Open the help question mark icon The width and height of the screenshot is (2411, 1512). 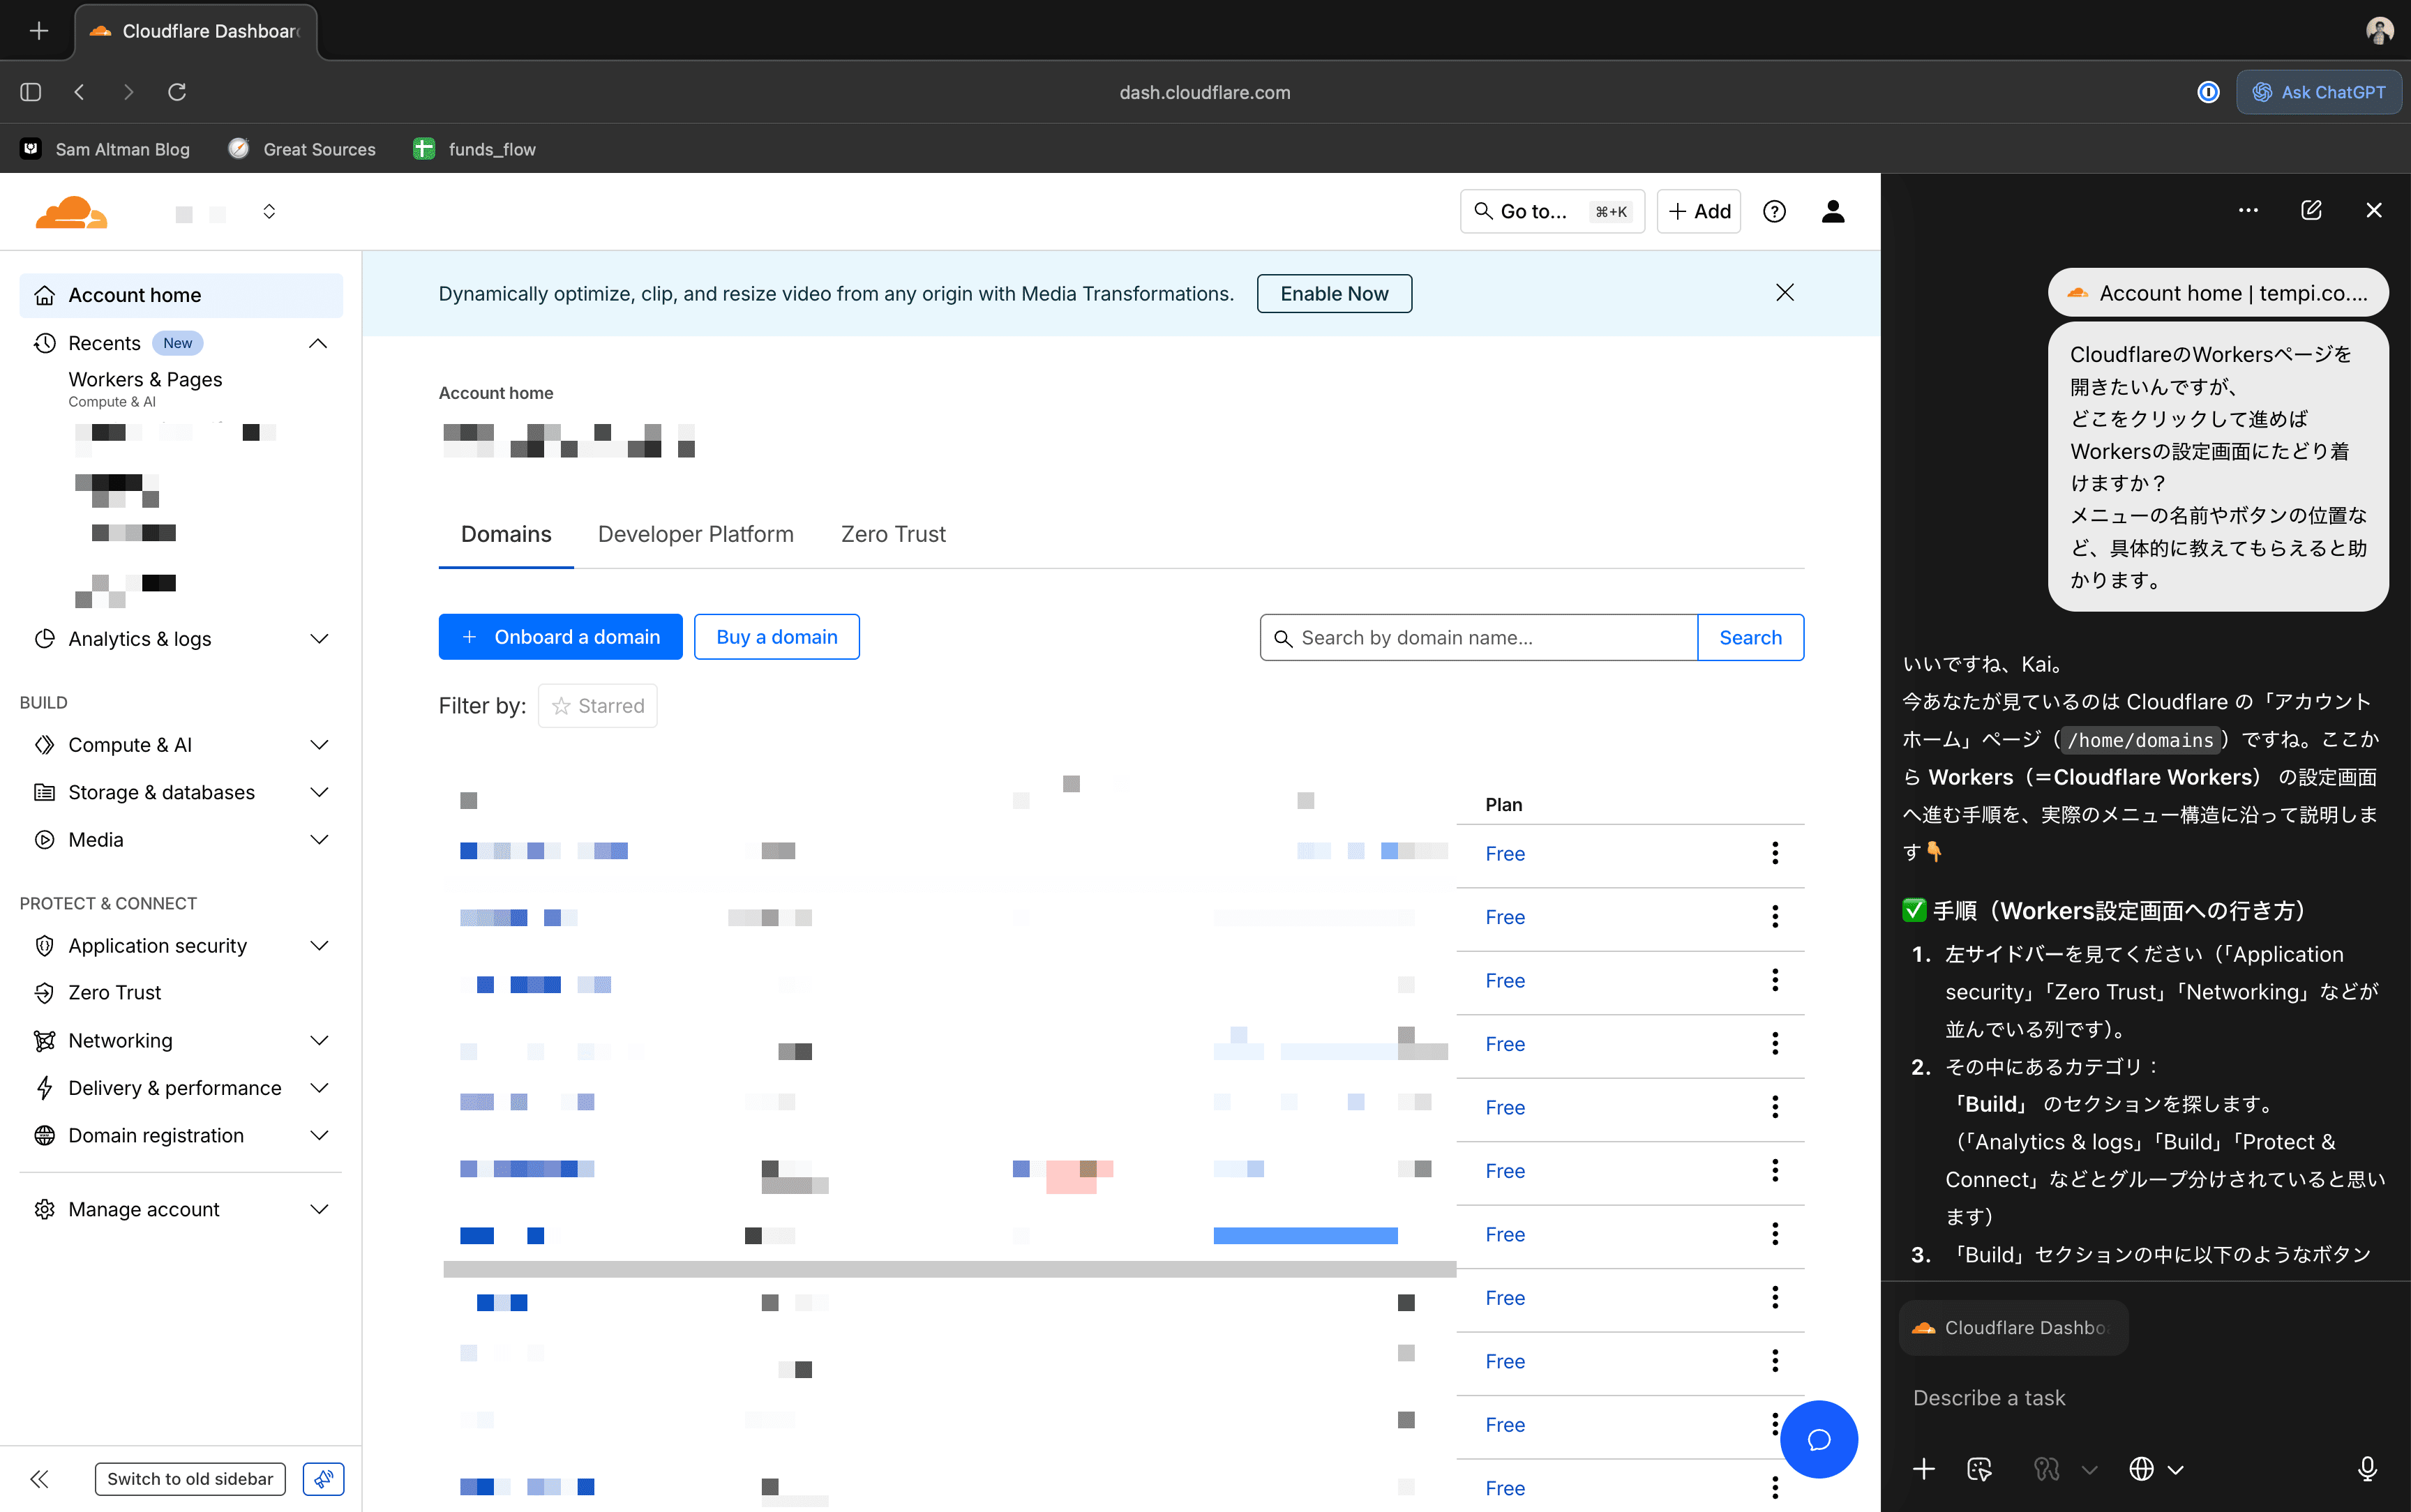[x=1774, y=212]
